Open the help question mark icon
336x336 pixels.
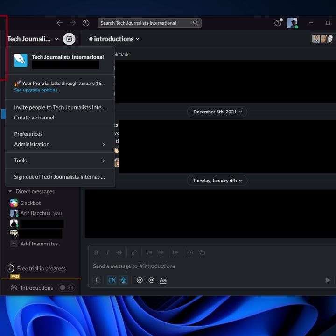click(278, 23)
